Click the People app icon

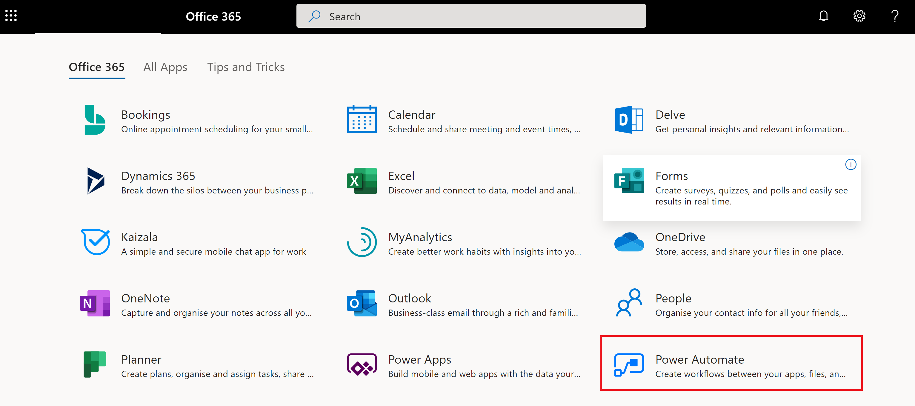(x=629, y=303)
